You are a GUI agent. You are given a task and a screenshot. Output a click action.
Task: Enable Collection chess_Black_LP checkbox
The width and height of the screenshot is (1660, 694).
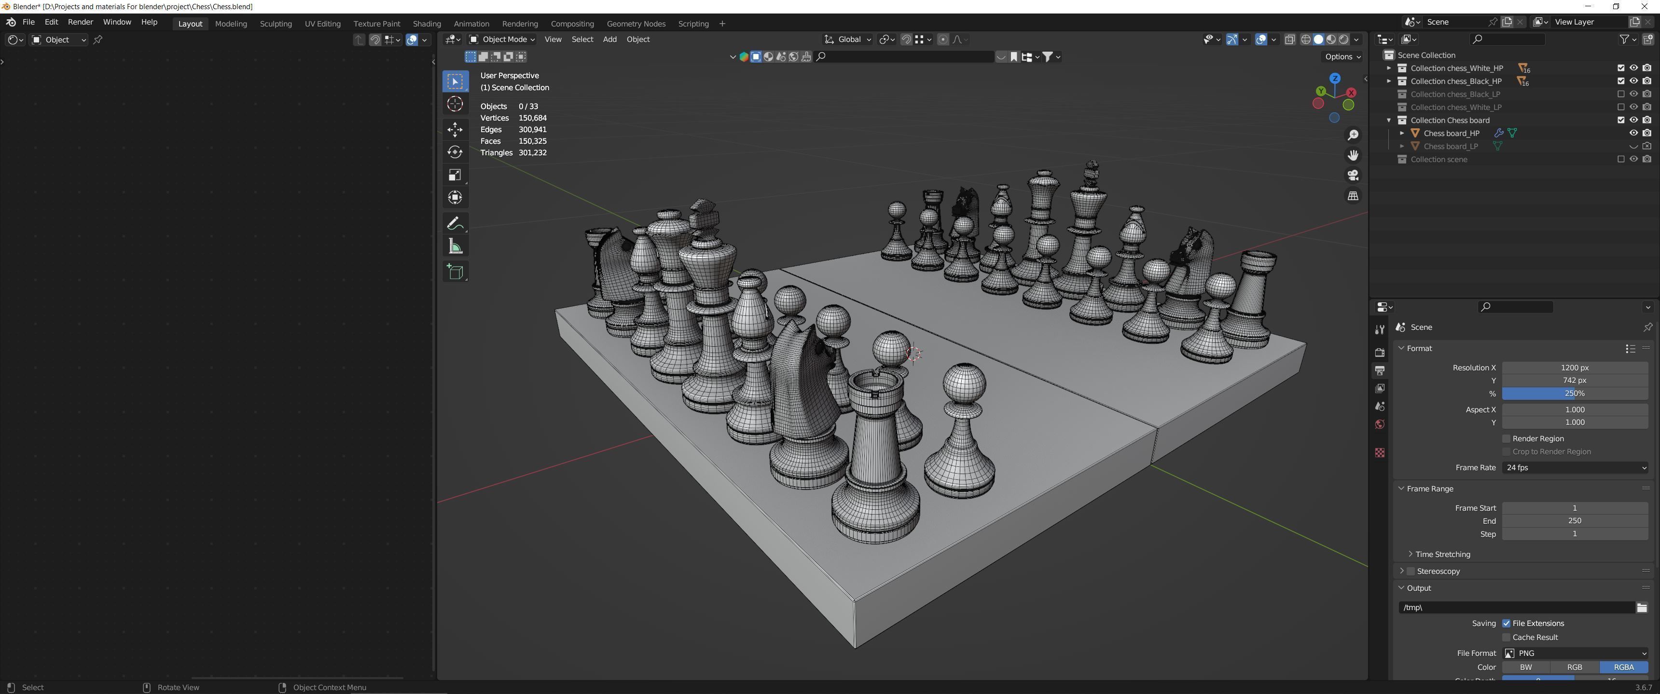click(x=1621, y=94)
